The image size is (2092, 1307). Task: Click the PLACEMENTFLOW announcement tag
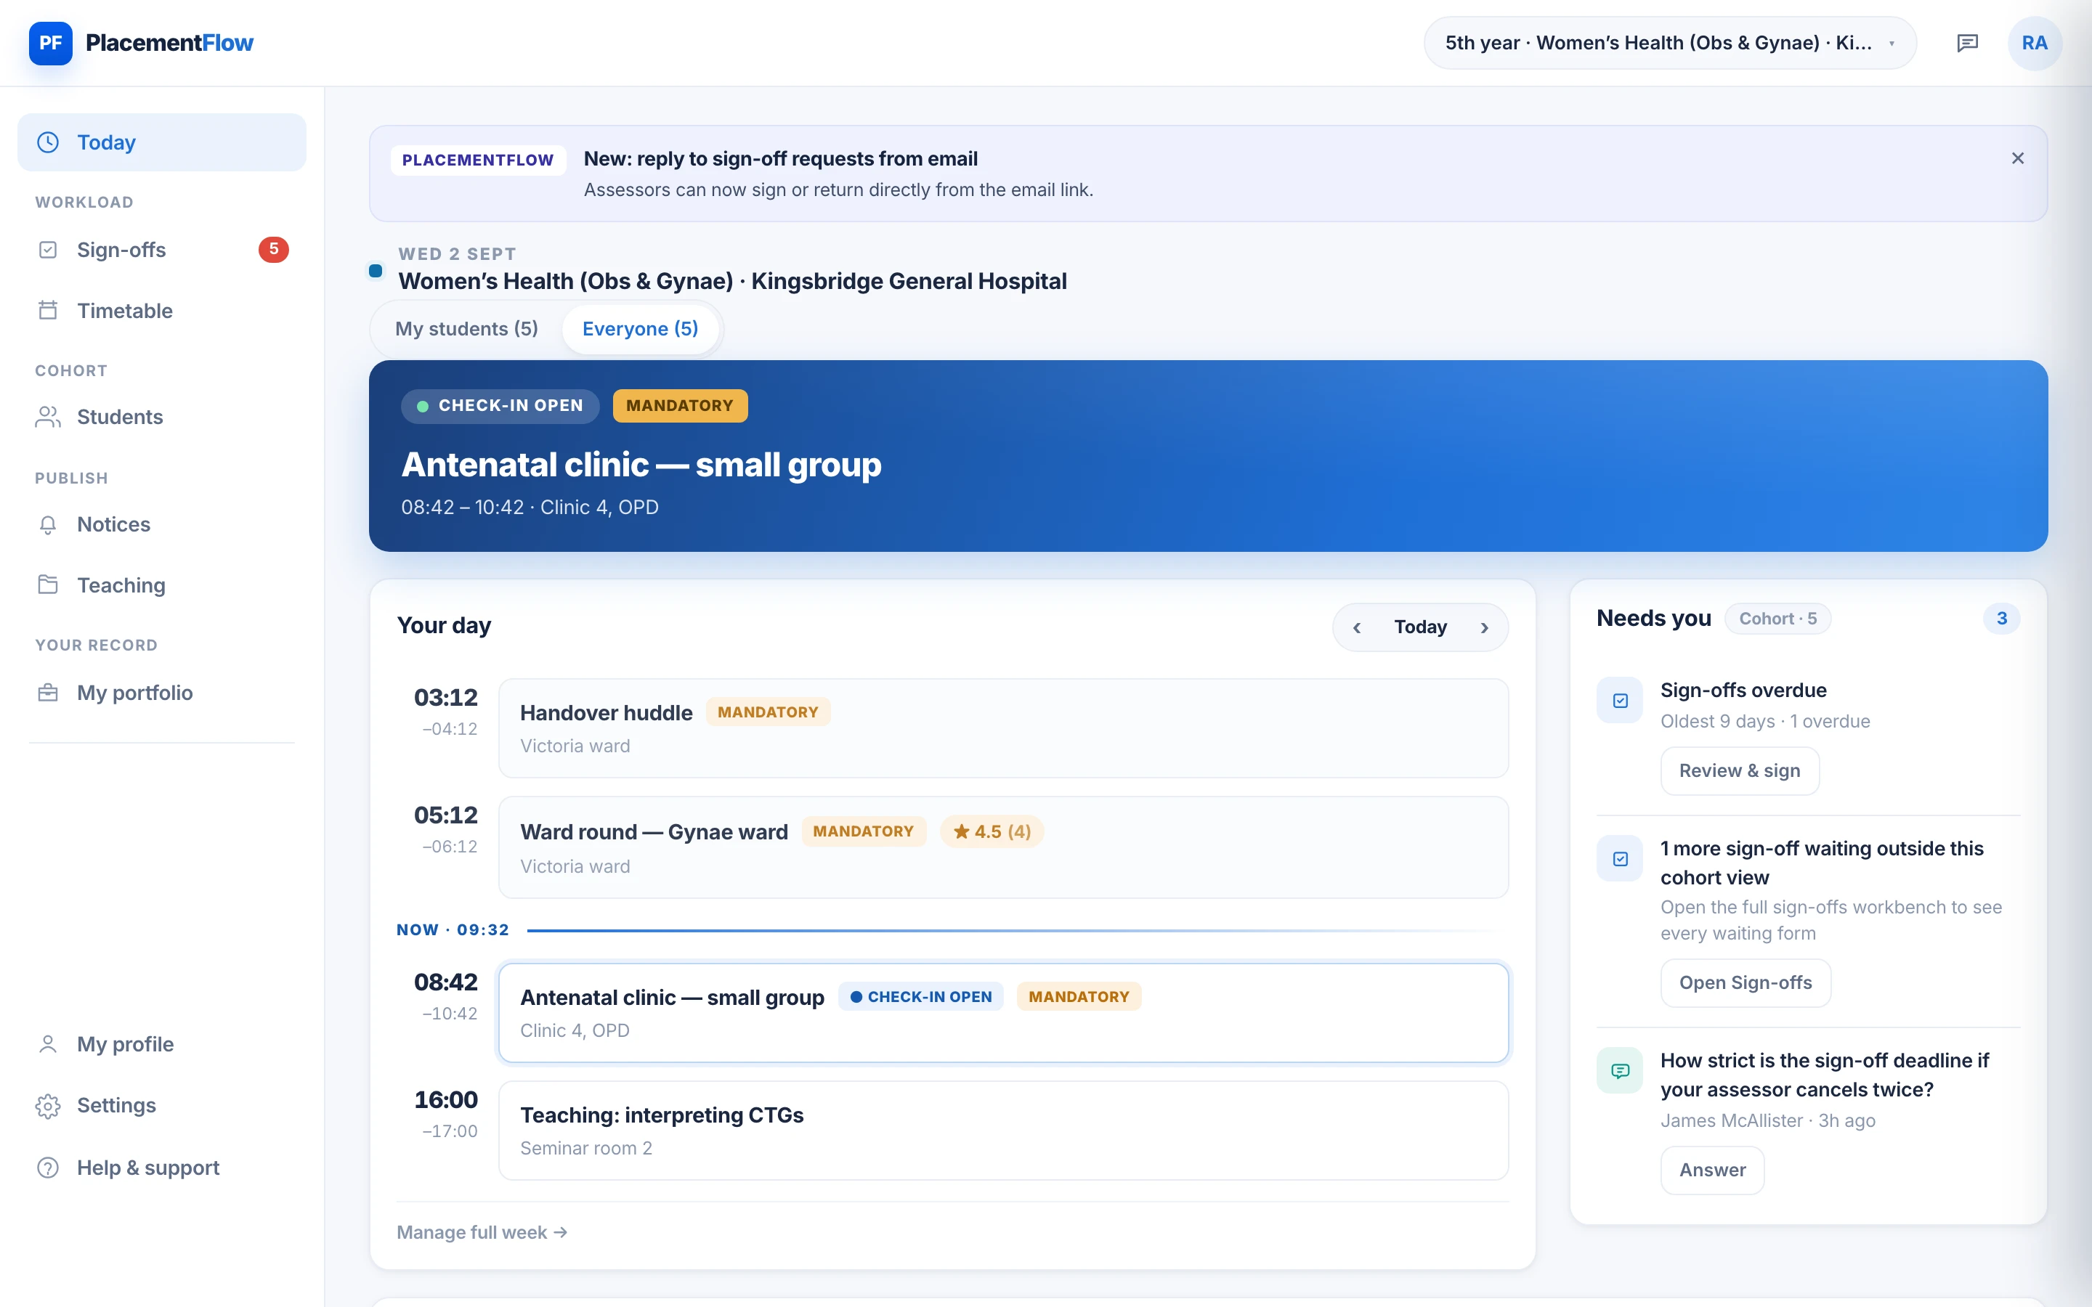click(478, 160)
